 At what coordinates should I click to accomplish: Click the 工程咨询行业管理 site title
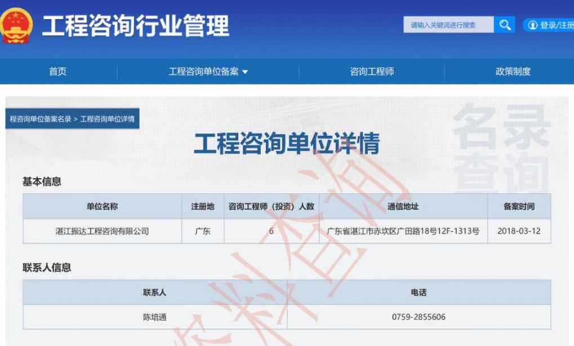click(x=135, y=25)
